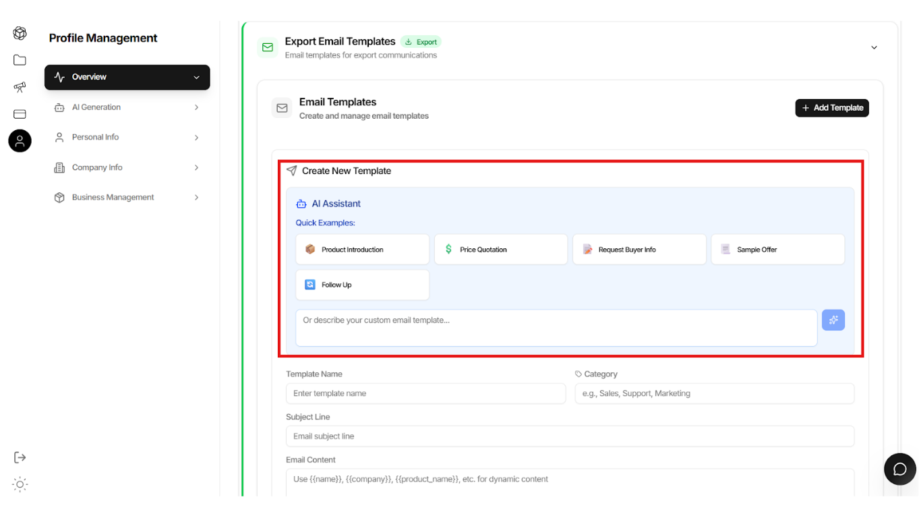Select the Product Introduction quick example
Image resolution: width=921 pixels, height=518 pixels.
362,249
